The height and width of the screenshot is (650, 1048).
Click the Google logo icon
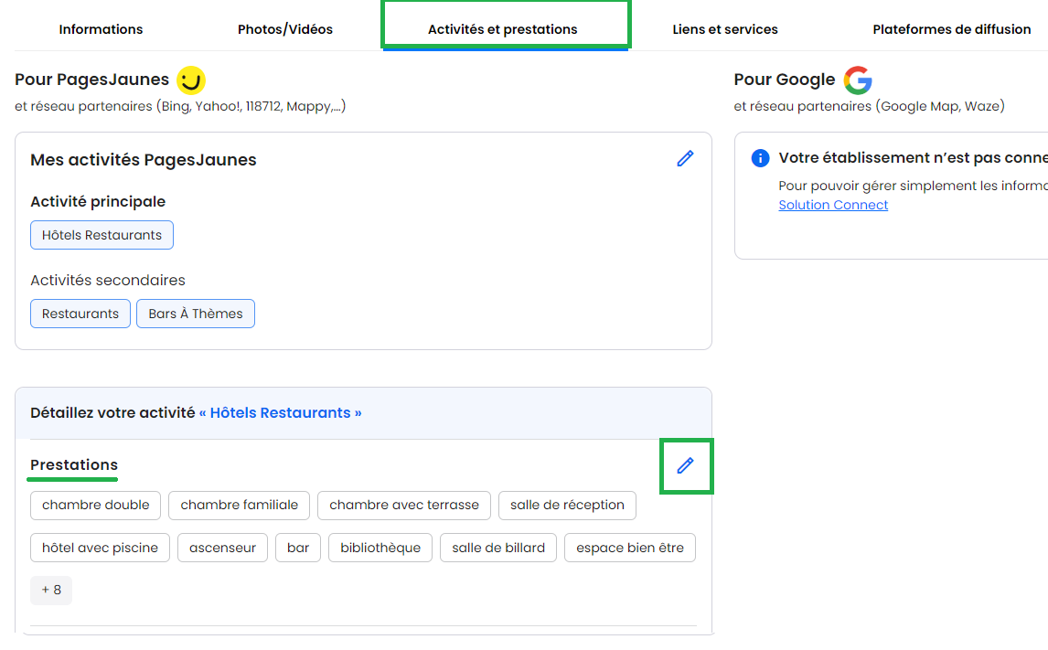[x=858, y=80]
